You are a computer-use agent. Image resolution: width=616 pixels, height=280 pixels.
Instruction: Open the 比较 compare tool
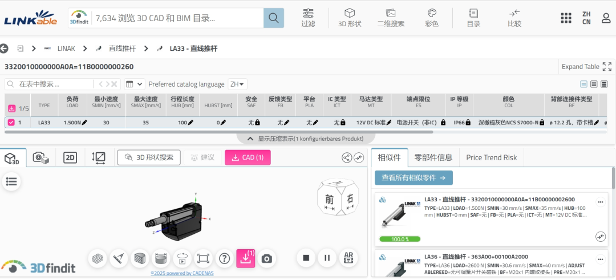pos(514,18)
